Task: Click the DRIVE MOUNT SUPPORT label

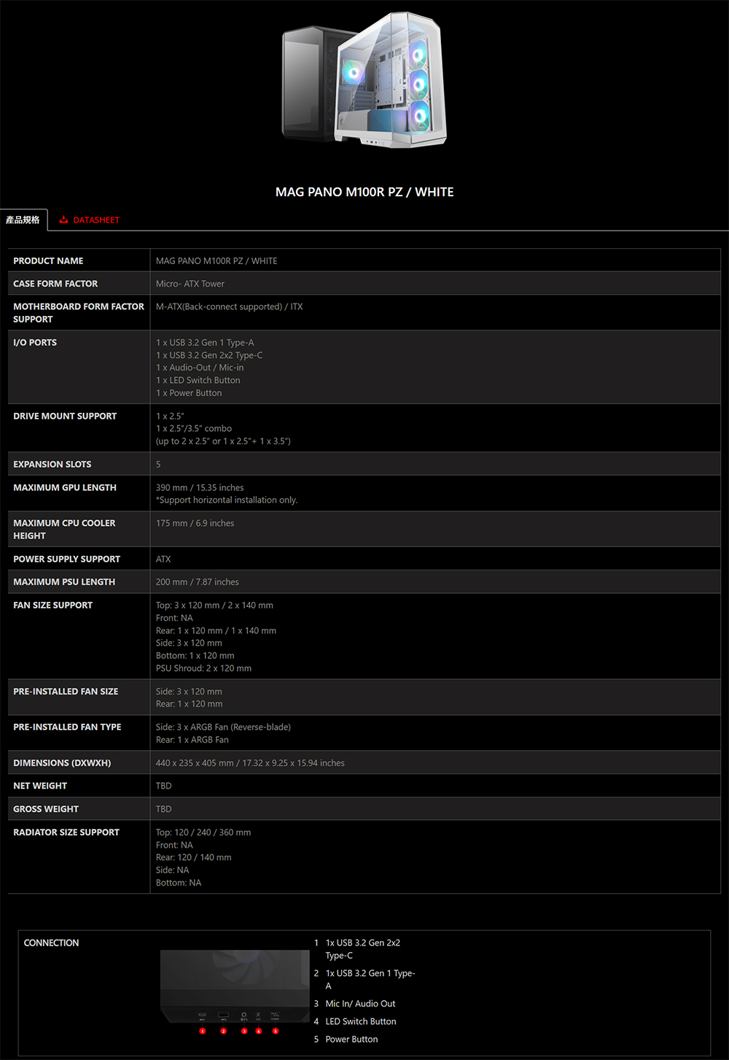Action: tap(65, 416)
